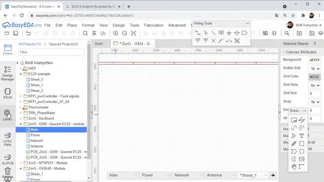The height and width of the screenshot is (182, 324).
Task: Click the Save icon in toolbar
Action: [x=16, y=33]
